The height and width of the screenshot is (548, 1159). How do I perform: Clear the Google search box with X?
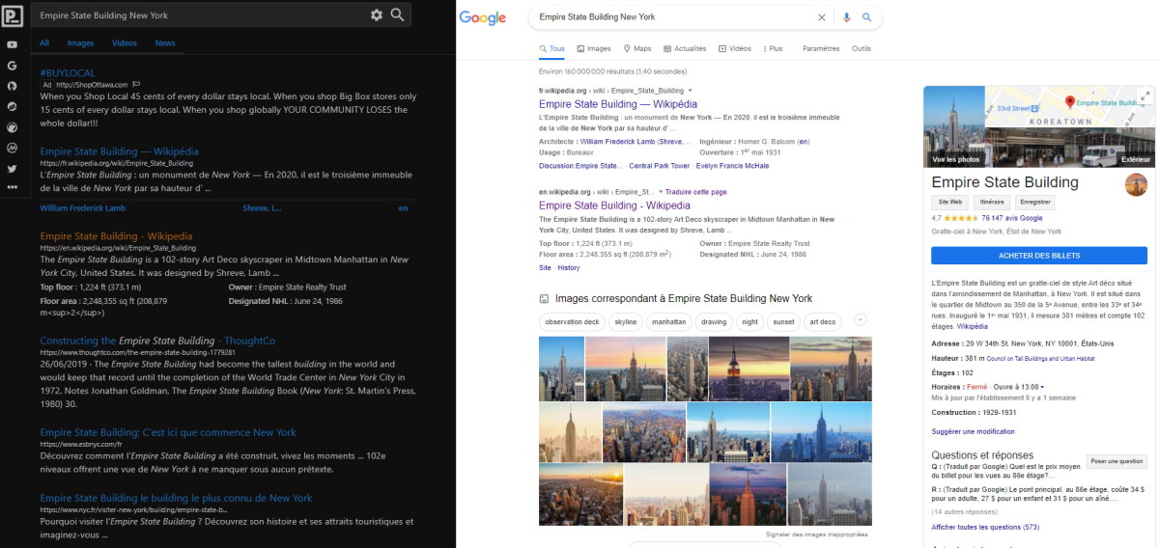point(822,17)
